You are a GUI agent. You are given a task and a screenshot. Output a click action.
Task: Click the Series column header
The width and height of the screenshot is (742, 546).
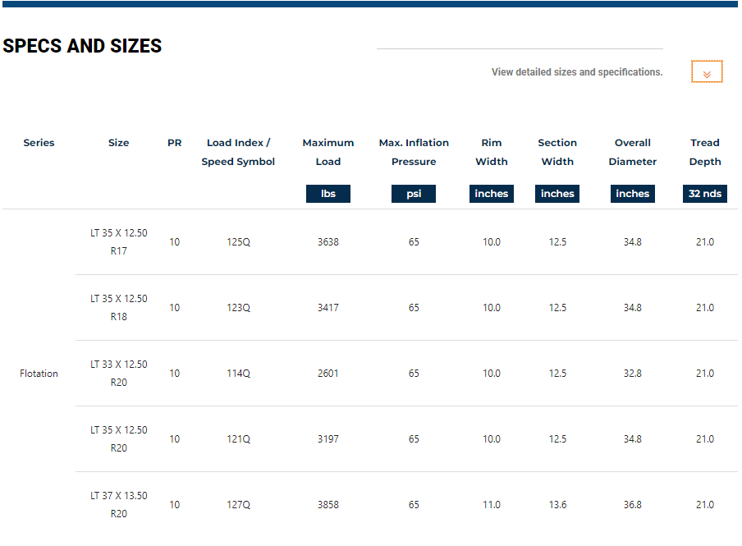(39, 143)
